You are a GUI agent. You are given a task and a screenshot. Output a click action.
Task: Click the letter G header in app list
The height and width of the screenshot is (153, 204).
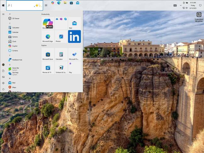pos(10,65)
